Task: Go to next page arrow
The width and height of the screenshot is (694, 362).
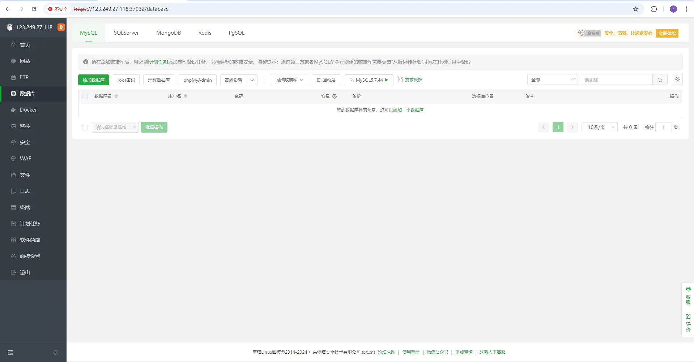Action: click(x=572, y=127)
